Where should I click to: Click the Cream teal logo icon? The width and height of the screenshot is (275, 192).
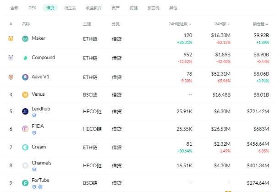tap(25, 147)
